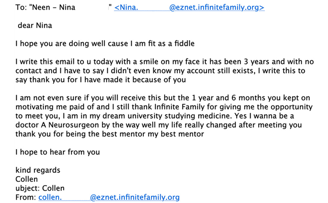This screenshot has width=328, height=203.
Task: Open collen's eznet.infinitefamily.org sender link
Action: pos(109,197)
